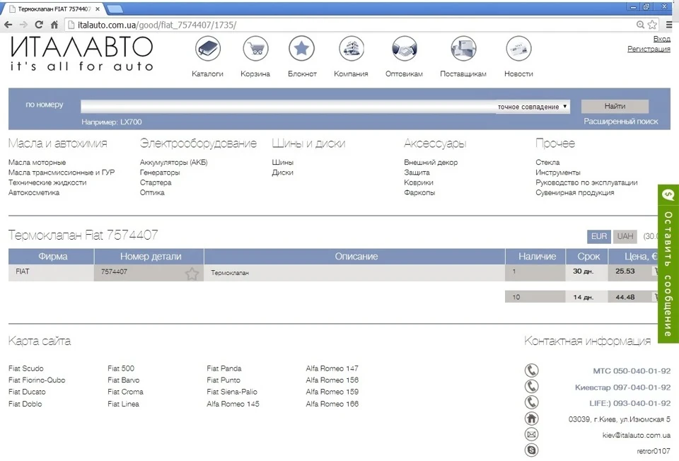Add part 7574407 to notebook via star

coord(192,274)
